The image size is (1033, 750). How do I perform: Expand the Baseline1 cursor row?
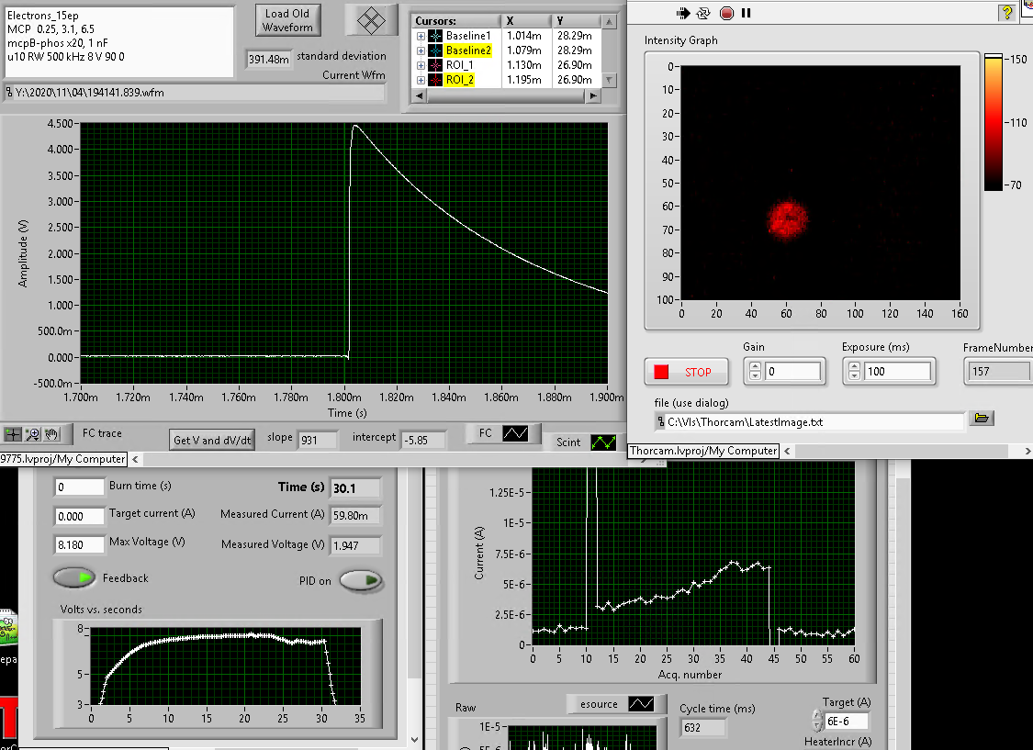click(x=421, y=36)
